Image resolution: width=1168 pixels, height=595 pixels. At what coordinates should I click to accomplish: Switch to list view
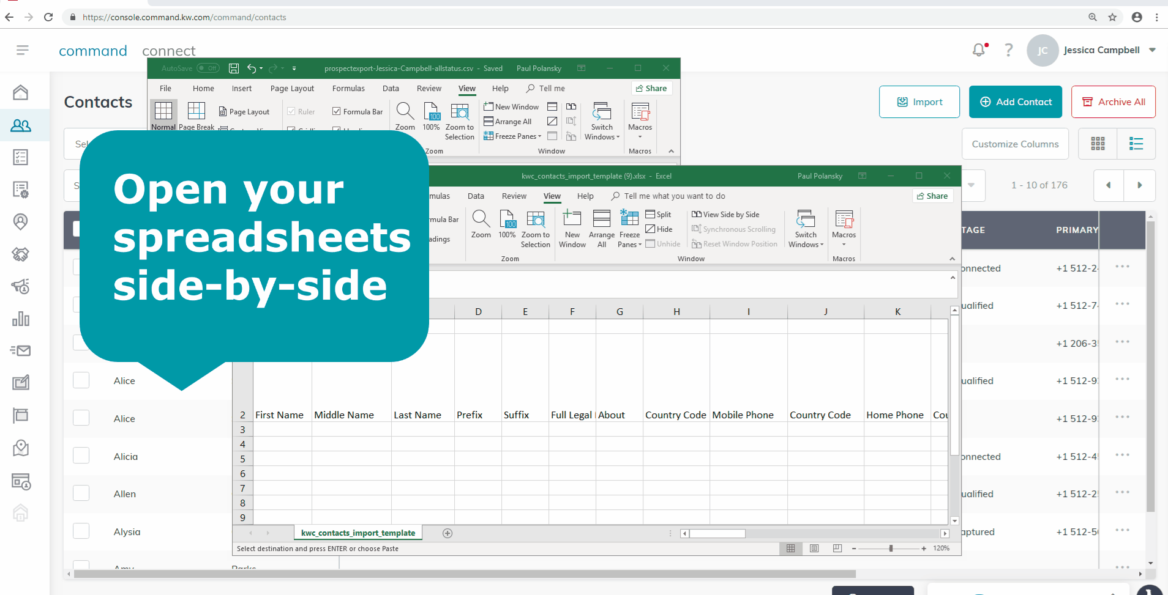(x=1136, y=144)
